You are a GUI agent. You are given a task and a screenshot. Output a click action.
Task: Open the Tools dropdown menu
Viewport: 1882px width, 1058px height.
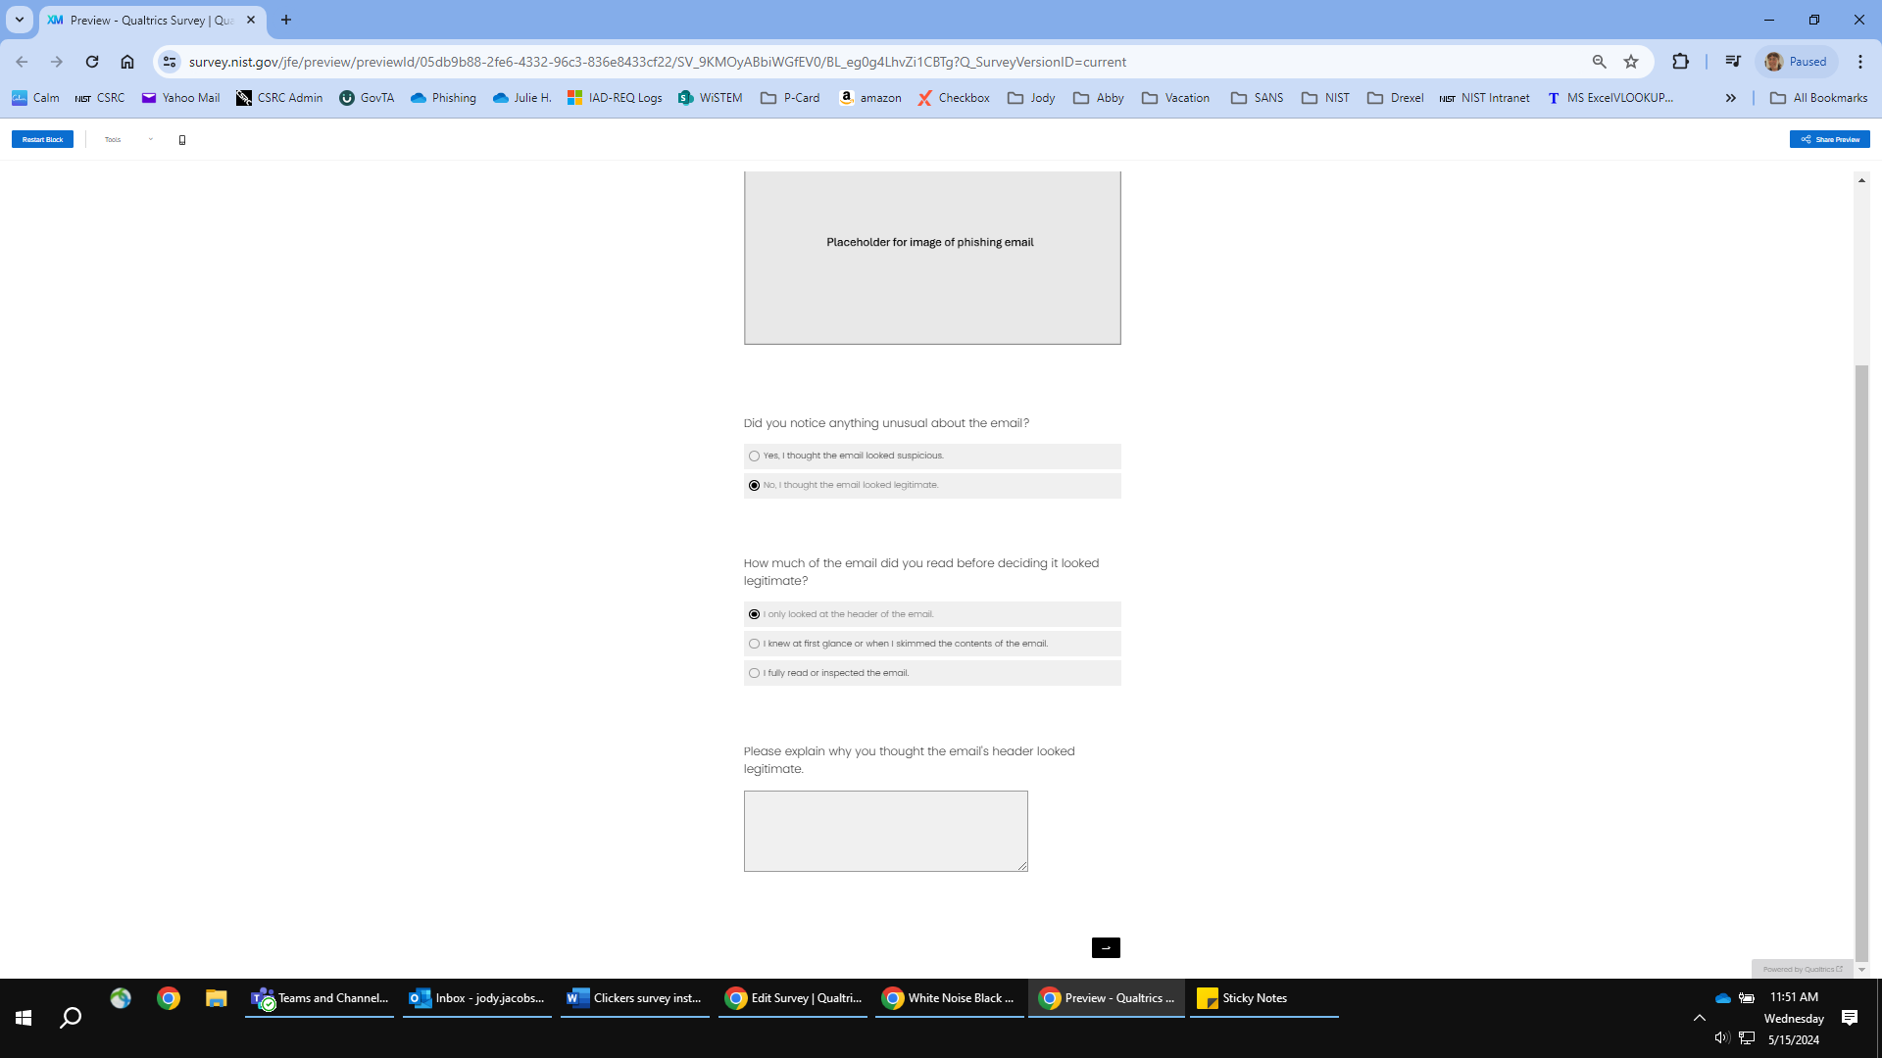(x=128, y=139)
